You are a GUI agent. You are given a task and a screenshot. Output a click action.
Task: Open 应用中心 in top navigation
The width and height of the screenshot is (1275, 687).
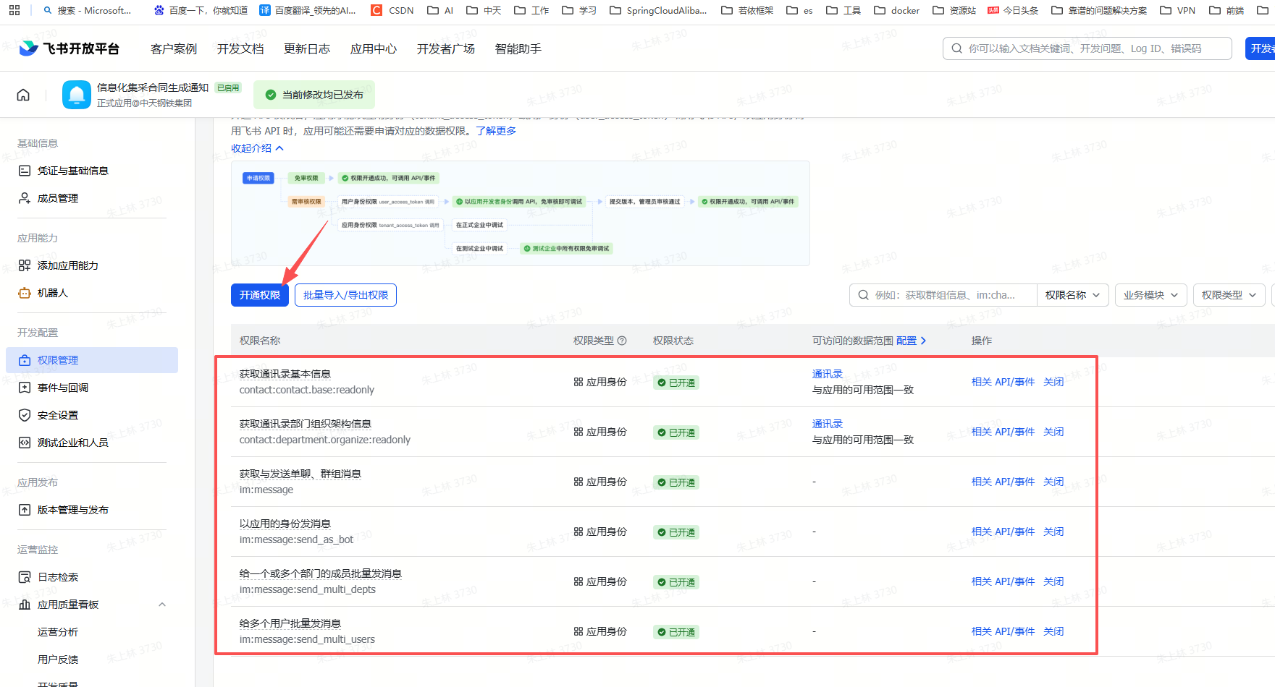click(x=374, y=48)
